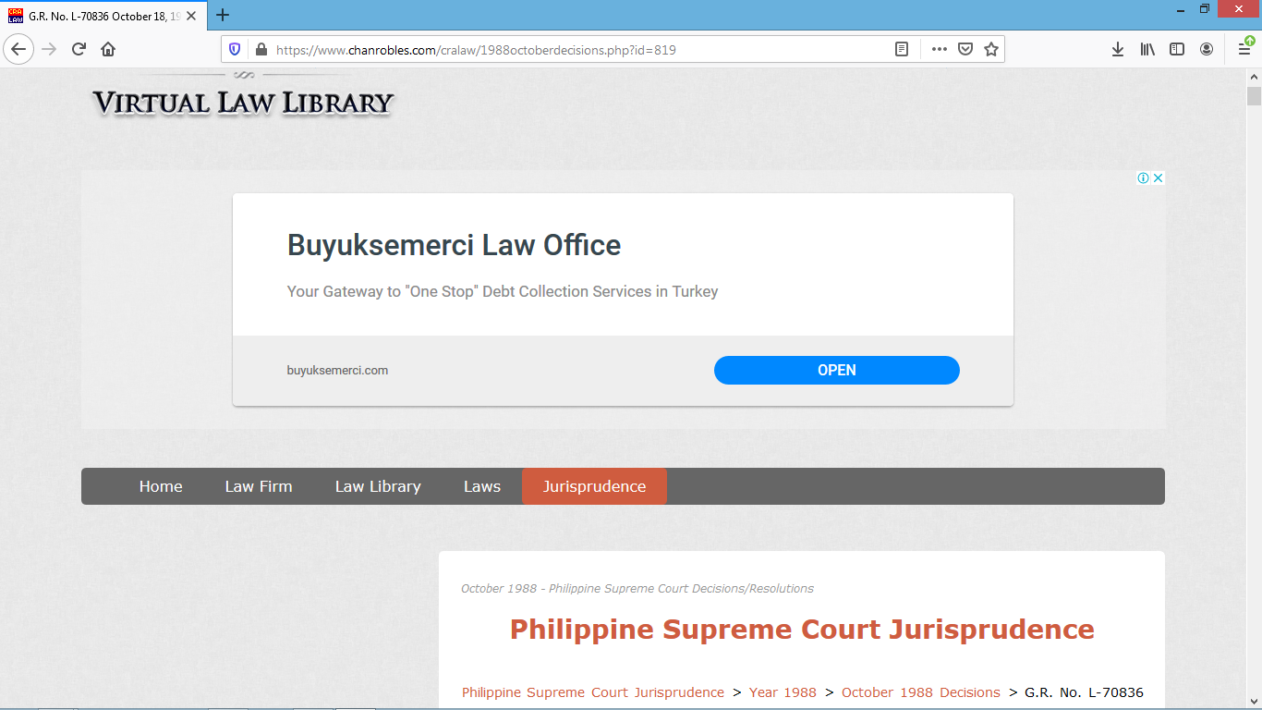This screenshot has width=1262, height=710.
Task: Save page to Pocket
Action: [x=965, y=50]
